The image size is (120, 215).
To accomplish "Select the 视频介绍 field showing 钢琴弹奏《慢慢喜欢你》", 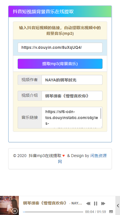I will (x=72, y=96).
